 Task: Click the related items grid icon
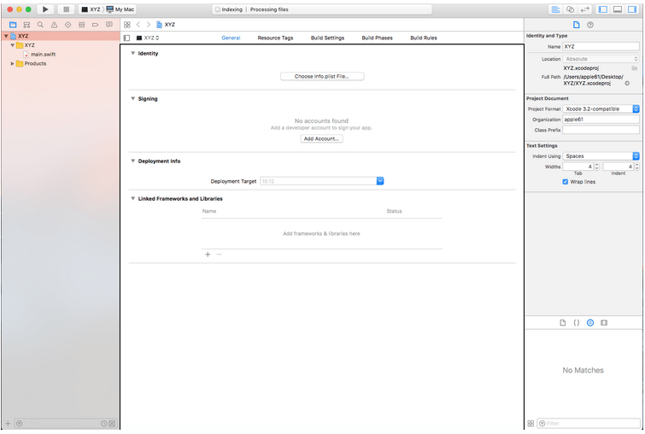127,25
